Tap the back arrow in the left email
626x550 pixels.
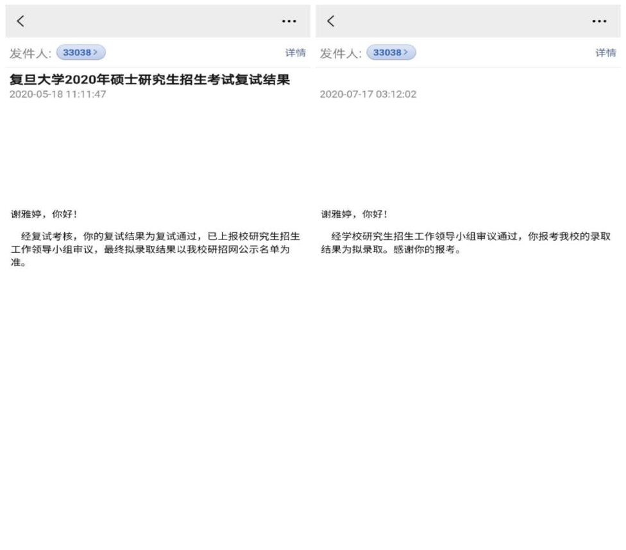point(21,21)
